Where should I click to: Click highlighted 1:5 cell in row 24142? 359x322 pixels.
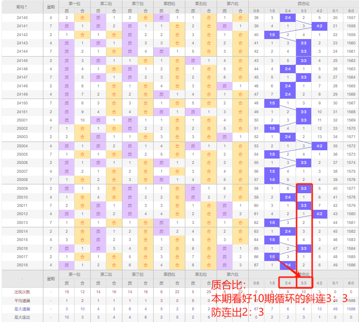coord(272,35)
